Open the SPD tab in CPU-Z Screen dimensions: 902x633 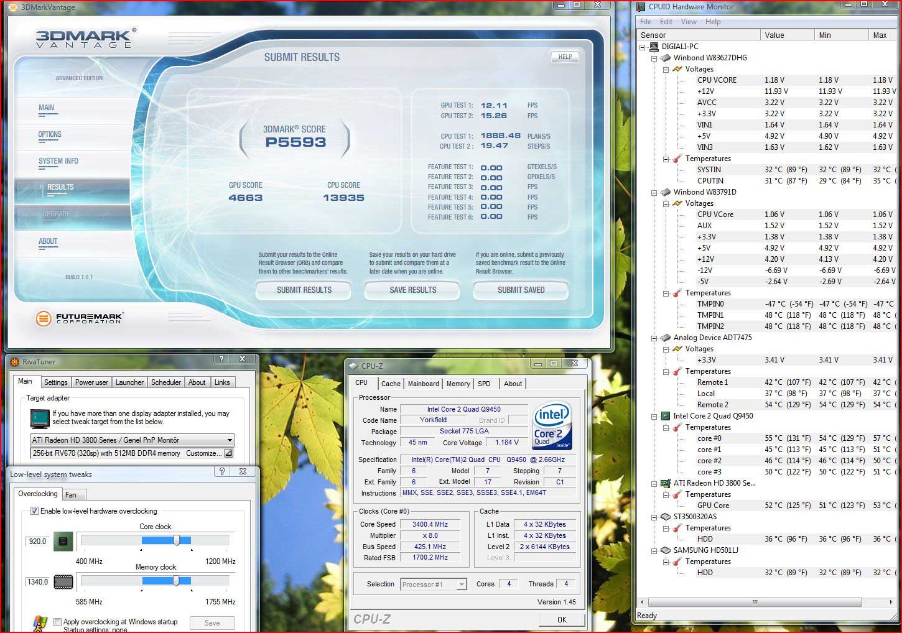484,384
